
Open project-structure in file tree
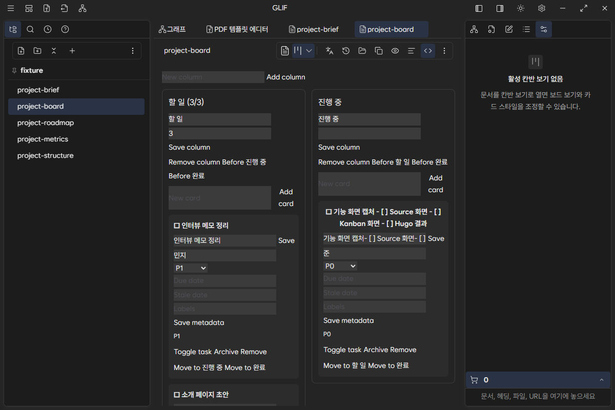[x=76, y=155]
